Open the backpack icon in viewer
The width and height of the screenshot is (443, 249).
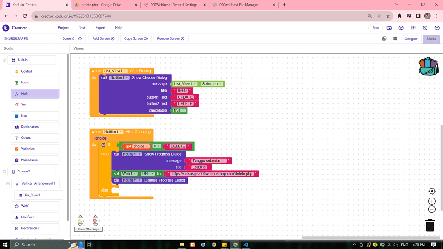point(428,67)
